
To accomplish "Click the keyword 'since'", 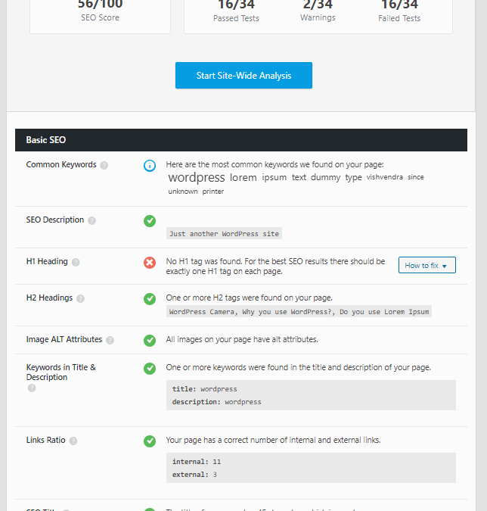I will tap(416, 177).
